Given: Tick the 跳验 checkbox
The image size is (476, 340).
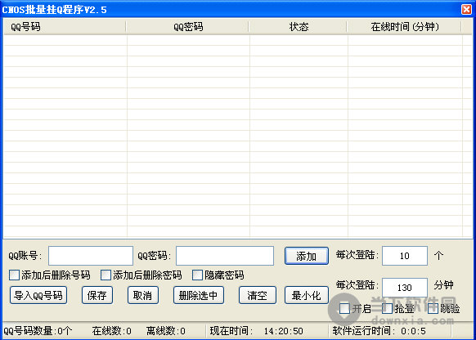Looking at the screenshot, I should click(x=433, y=308).
